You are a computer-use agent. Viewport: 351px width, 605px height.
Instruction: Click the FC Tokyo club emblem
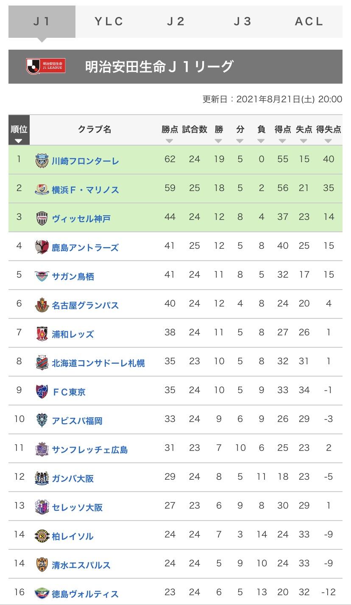42,391
